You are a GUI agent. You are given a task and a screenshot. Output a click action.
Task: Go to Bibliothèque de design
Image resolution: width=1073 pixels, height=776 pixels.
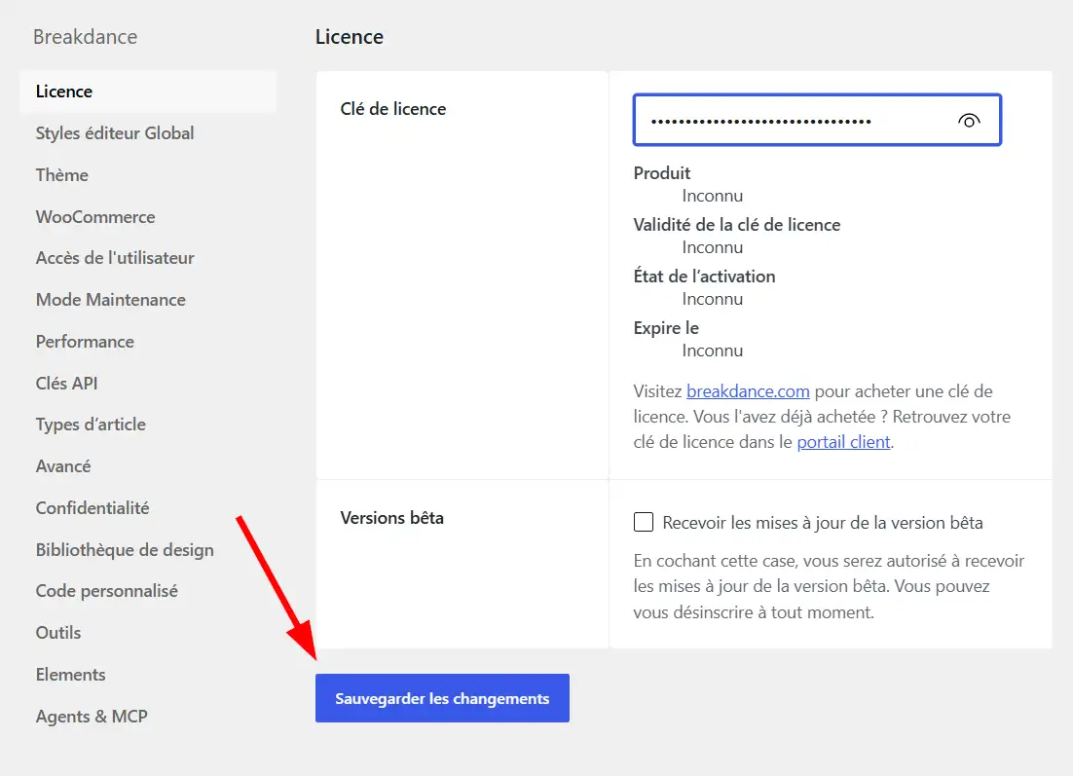(125, 549)
